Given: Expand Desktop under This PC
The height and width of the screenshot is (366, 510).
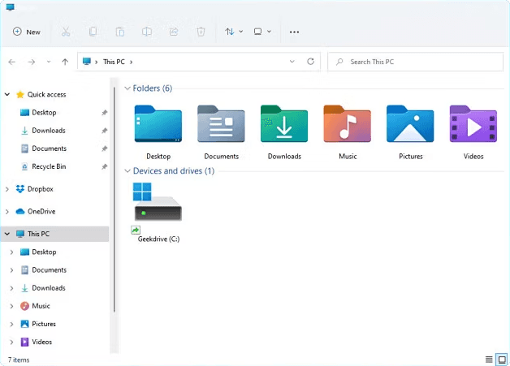Looking at the screenshot, I should pos(11,252).
